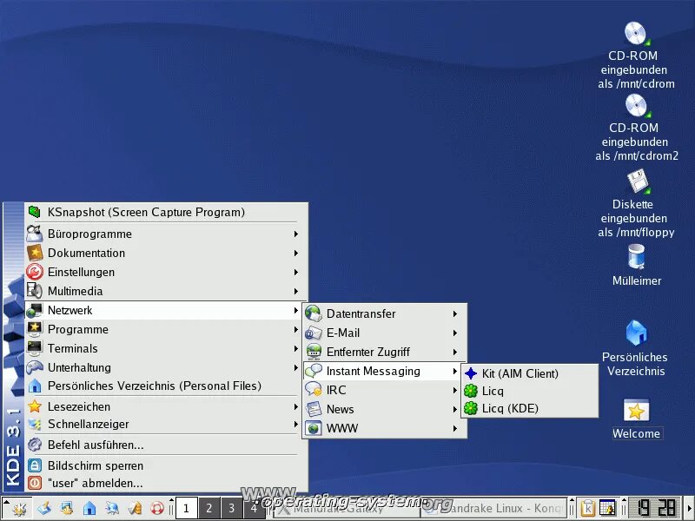This screenshot has height=521, width=695.
Task: Expand the Multimedia submenu arrow
Action: [x=295, y=291]
